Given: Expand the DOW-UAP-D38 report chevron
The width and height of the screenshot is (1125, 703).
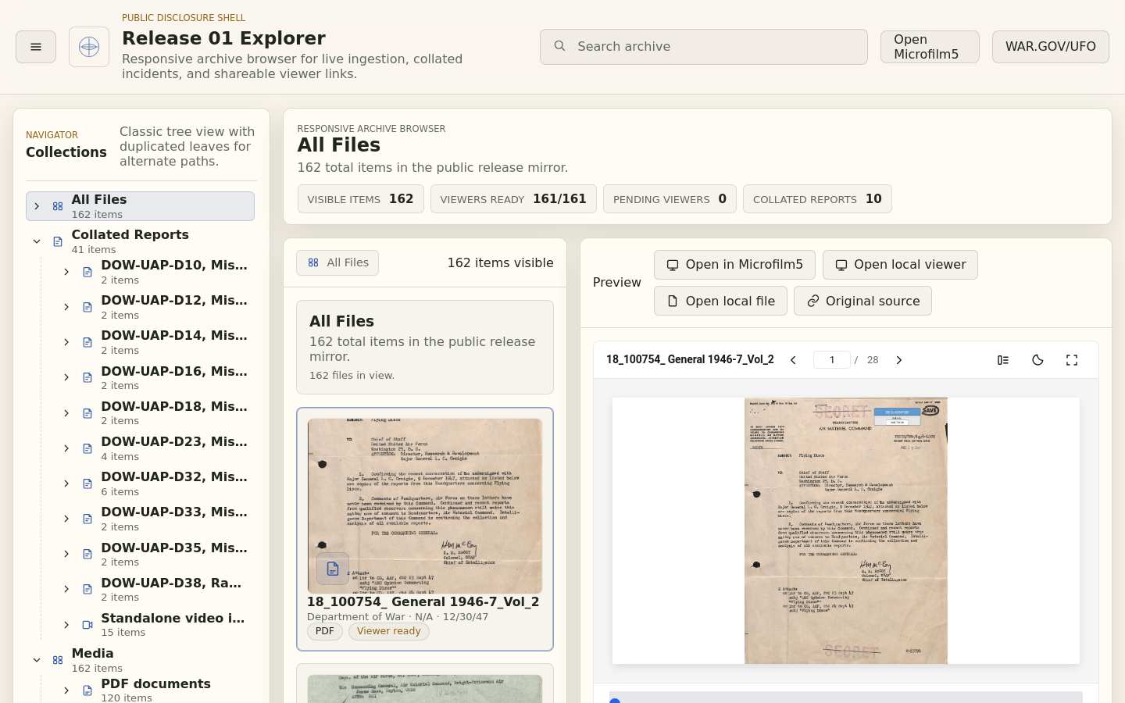Looking at the screenshot, I should pos(66,589).
